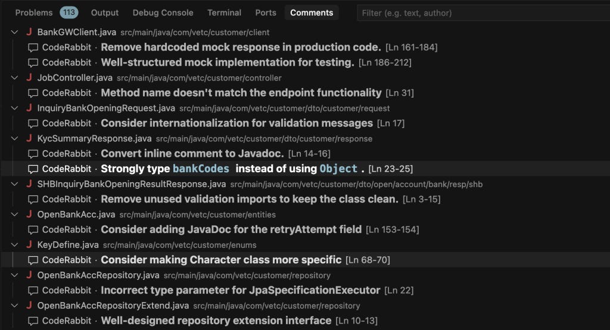610x330 pixels.
Task: Open the Terminal tab
Action: click(x=224, y=13)
